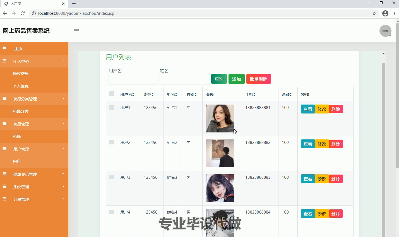Bookmark page with the star icon
The width and height of the screenshot is (399, 237).
pyautogui.click(x=374, y=13)
